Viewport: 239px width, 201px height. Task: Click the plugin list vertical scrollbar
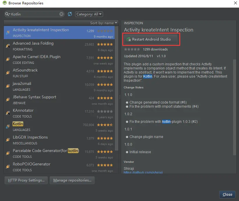tap(117, 89)
